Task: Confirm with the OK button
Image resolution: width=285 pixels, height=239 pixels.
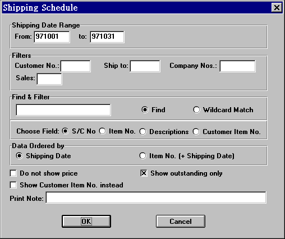Action: tap(86, 222)
